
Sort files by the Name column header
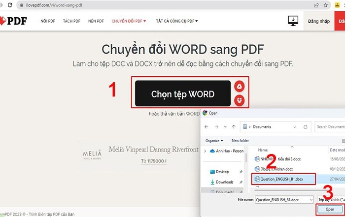[x=263, y=150]
